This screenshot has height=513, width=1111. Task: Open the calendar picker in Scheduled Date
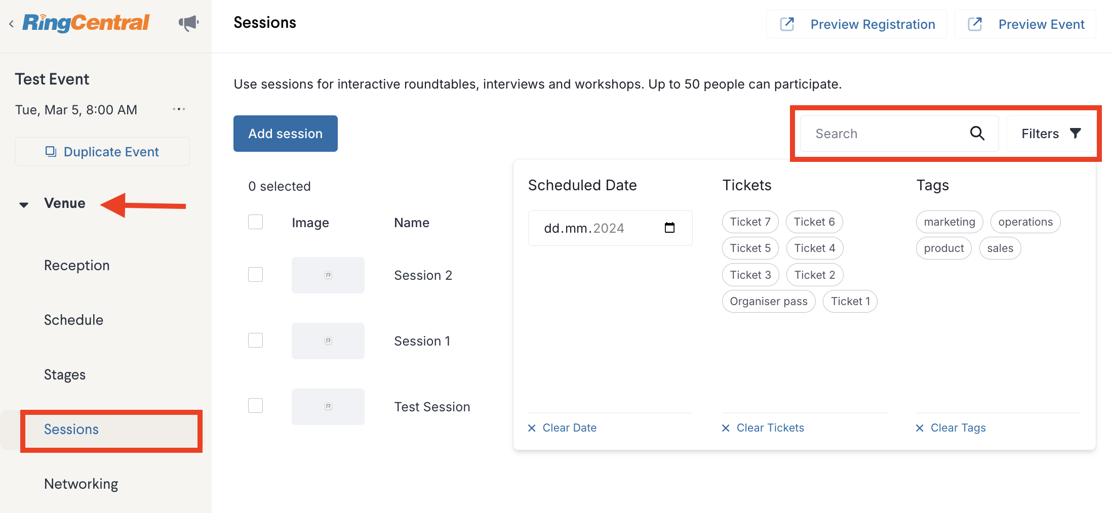[669, 228]
